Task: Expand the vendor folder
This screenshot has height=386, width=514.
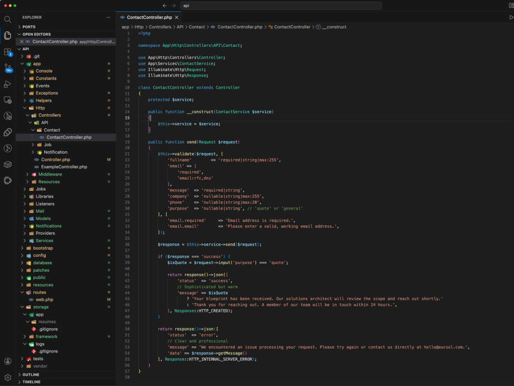Action: (x=66, y=366)
